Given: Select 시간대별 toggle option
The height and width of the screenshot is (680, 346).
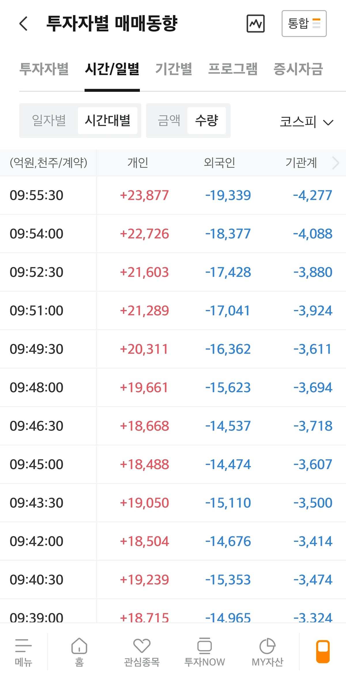Looking at the screenshot, I should pos(108,121).
